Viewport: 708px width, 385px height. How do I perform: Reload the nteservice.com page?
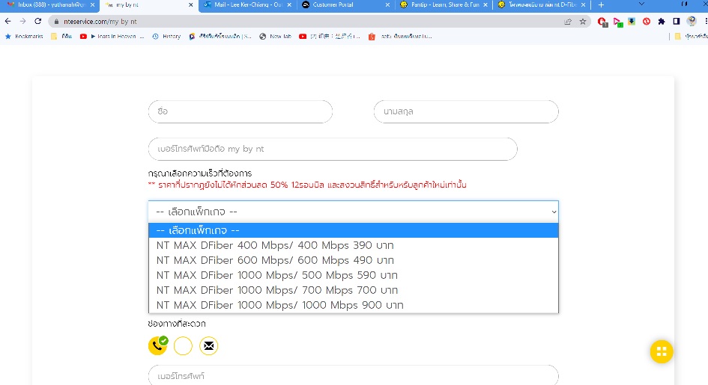[38, 21]
